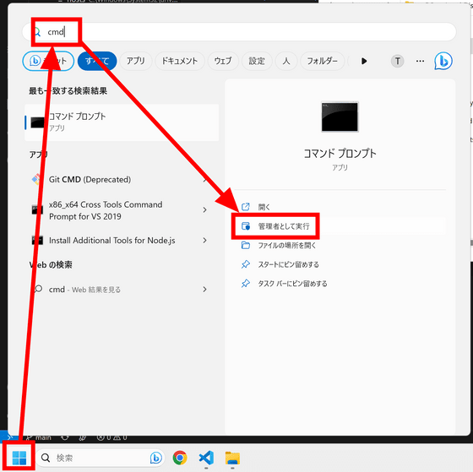Select the アプリ filter tab
Screen dimensions: 473x472
[x=136, y=61]
